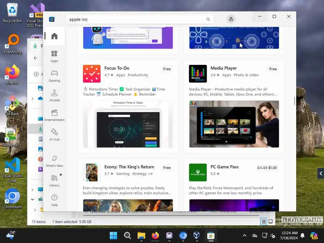Open PC Game Pass title
The width and height of the screenshot is (324, 243).
224,167
